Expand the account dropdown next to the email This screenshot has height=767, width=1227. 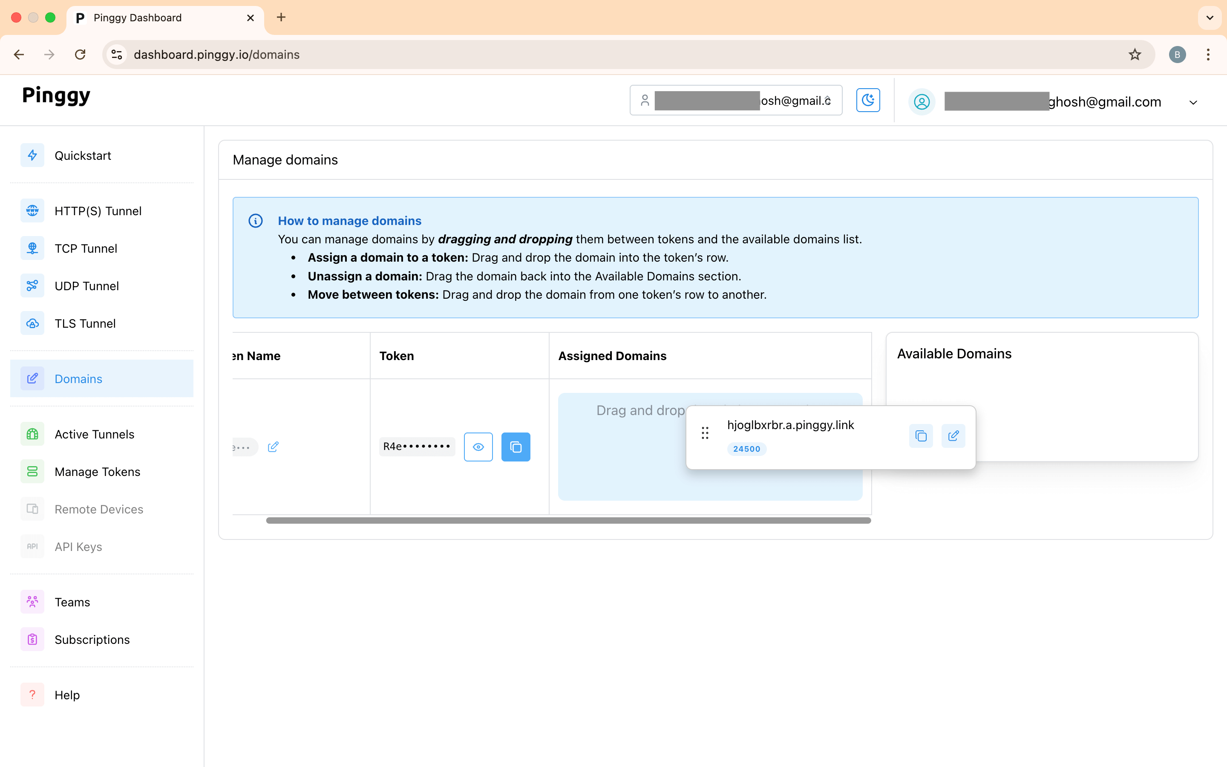click(1193, 102)
